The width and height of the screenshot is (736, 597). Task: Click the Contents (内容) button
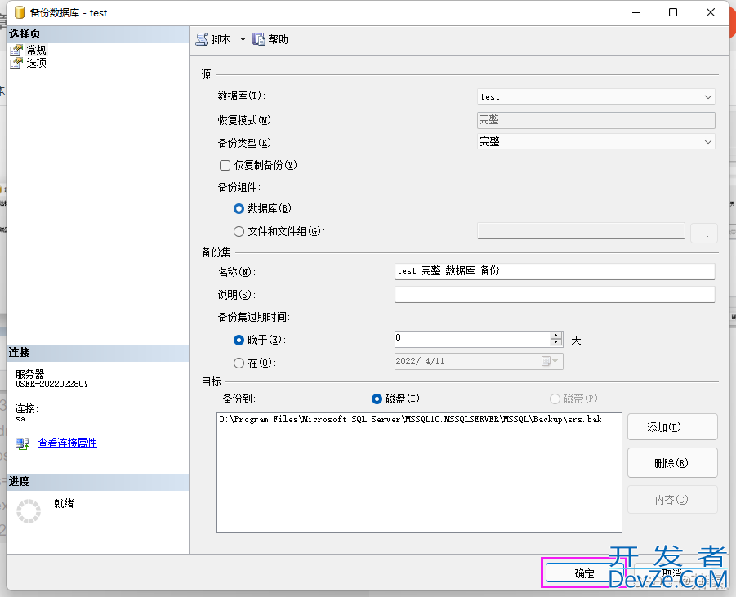click(672, 499)
